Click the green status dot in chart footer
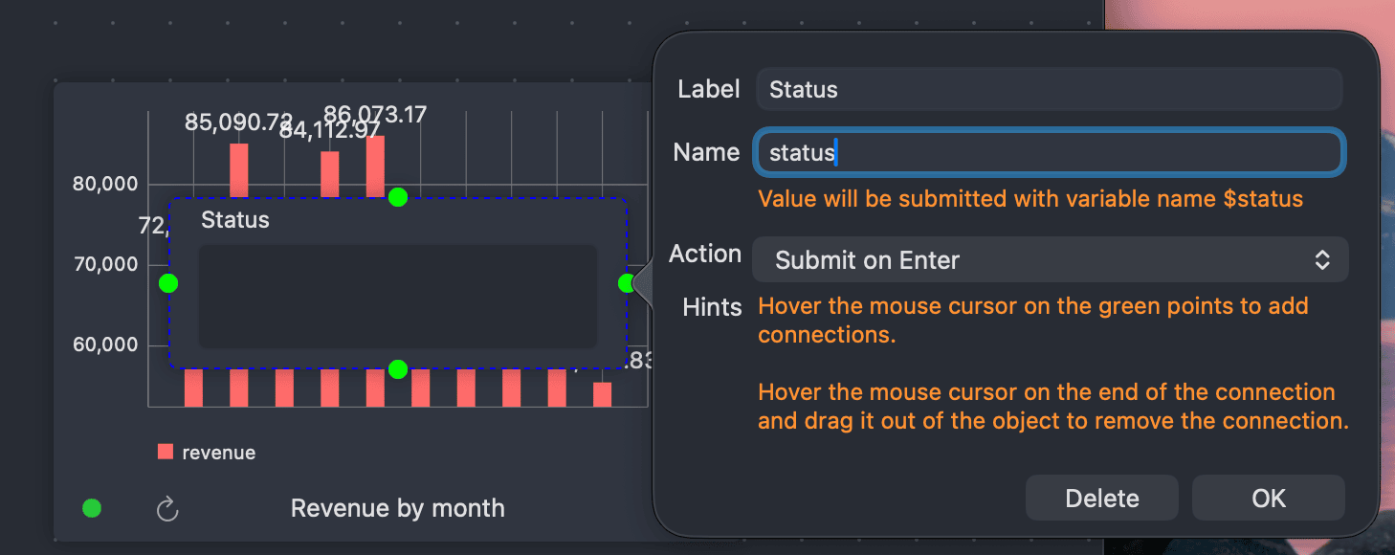 coord(92,508)
